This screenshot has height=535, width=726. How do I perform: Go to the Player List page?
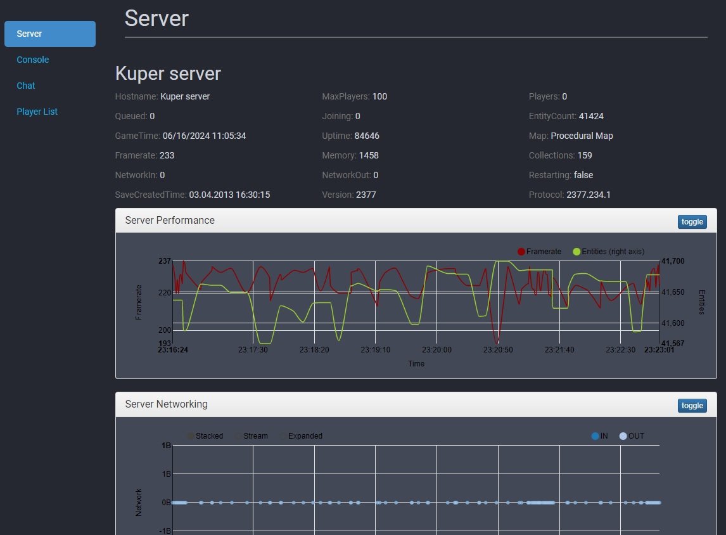pyautogui.click(x=37, y=112)
